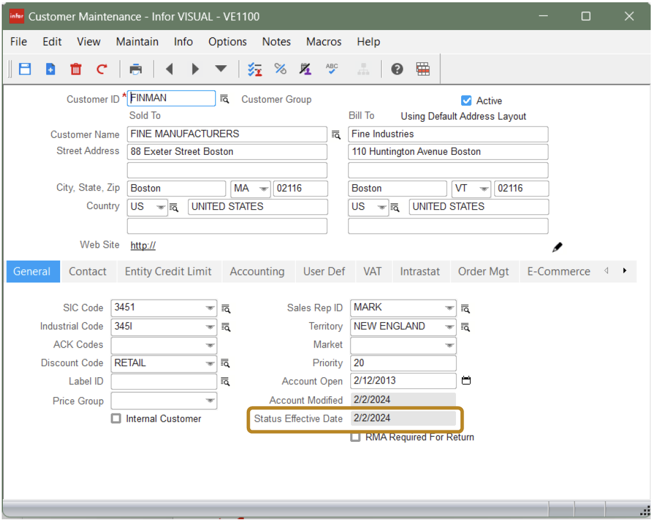Expand ACK Codes dropdown

(x=210, y=345)
